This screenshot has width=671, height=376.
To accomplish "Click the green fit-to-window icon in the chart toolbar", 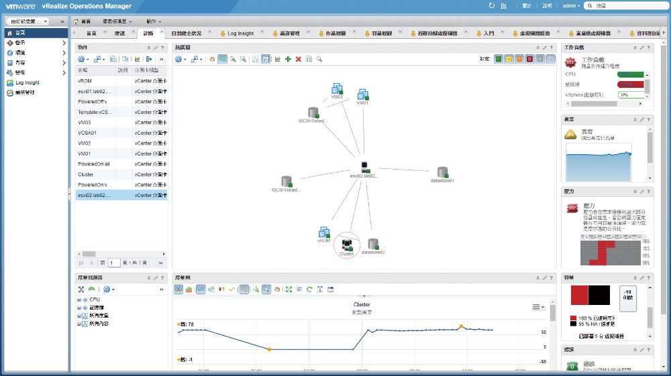I will click(289, 290).
